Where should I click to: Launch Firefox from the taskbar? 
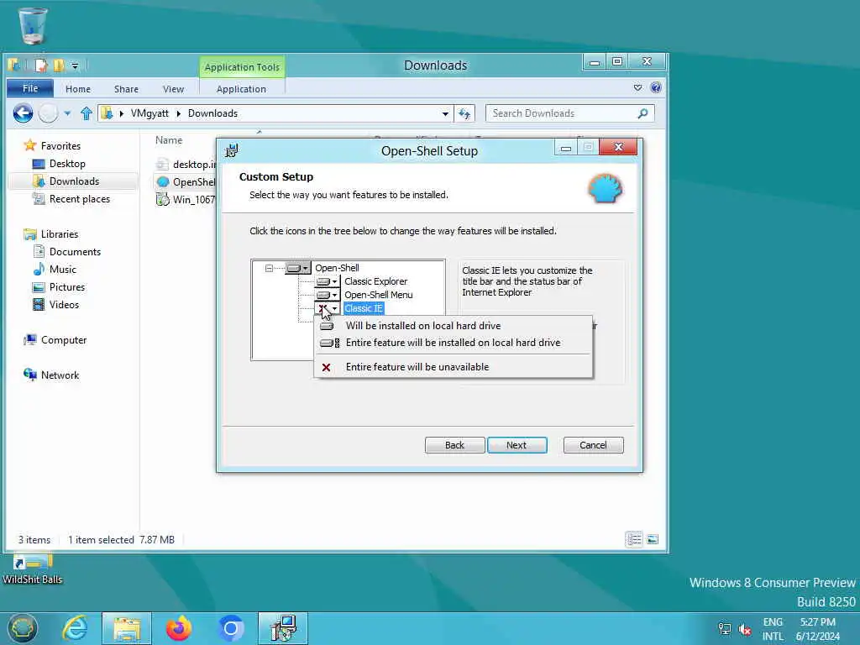(x=179, y=628)
